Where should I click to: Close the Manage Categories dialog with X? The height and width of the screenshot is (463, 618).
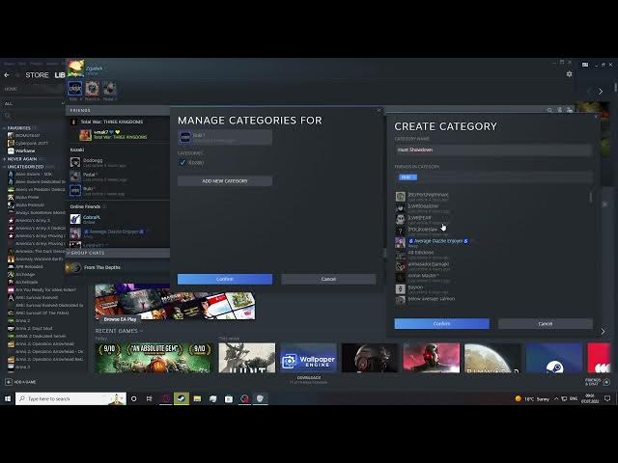pos(379,111)
